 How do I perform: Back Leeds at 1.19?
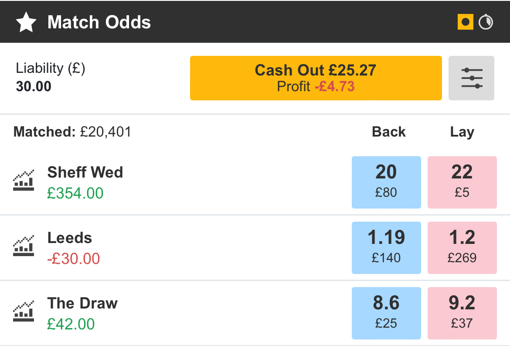(386, 248)
